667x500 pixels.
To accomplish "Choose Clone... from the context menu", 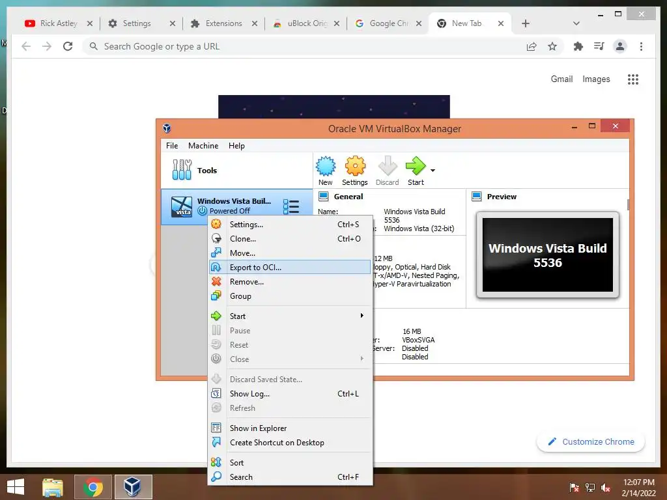I will point(290,239).
